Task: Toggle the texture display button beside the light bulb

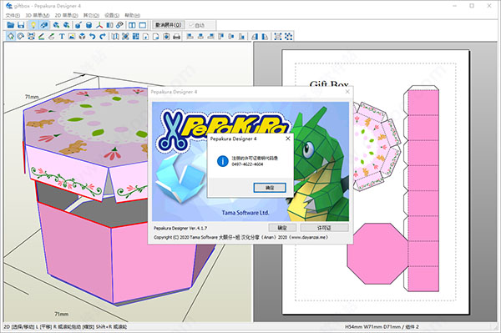Action: coord(44,25)
